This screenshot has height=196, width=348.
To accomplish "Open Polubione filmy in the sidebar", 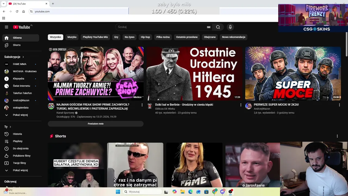I will (x=21, y=156).
